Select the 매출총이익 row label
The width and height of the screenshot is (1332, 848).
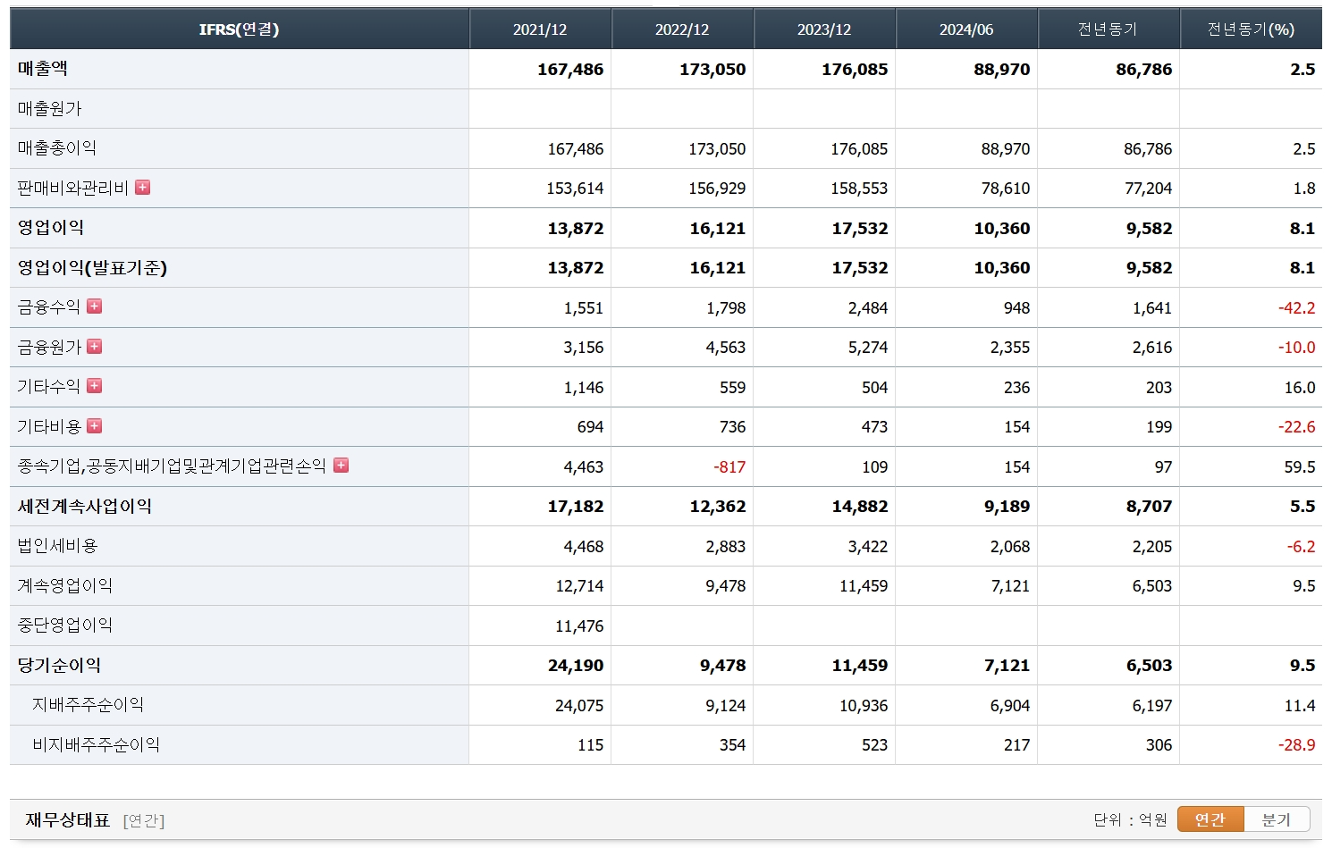[x=57, y=148]
